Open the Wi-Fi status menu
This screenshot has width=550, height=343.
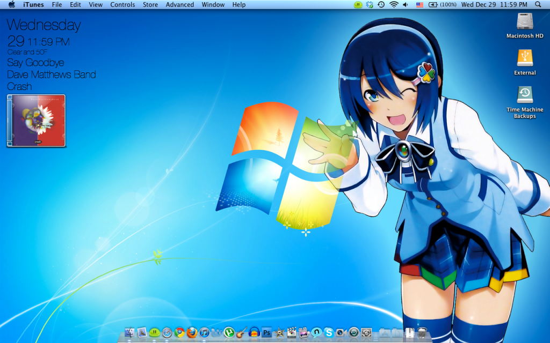pos(394,4)
